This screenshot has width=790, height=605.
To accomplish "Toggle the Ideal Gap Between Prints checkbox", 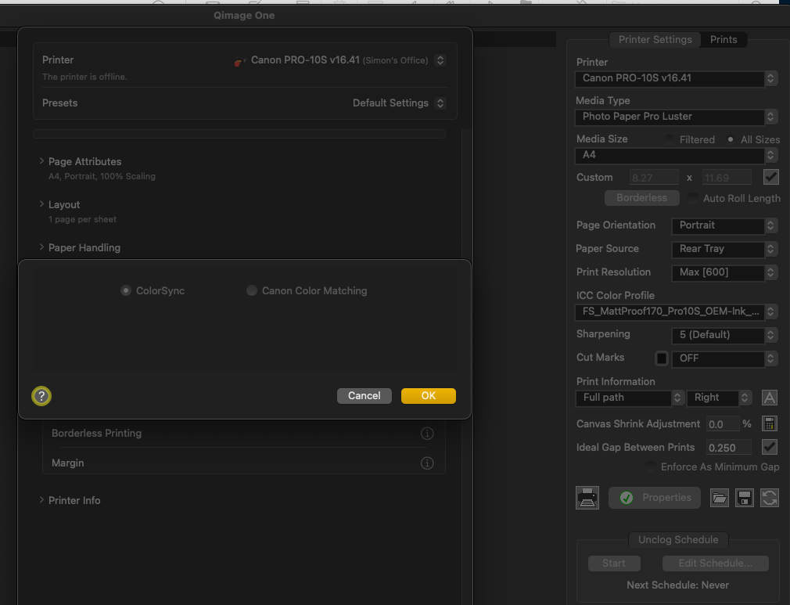I will pyautogui.click(x=770, y=447).
